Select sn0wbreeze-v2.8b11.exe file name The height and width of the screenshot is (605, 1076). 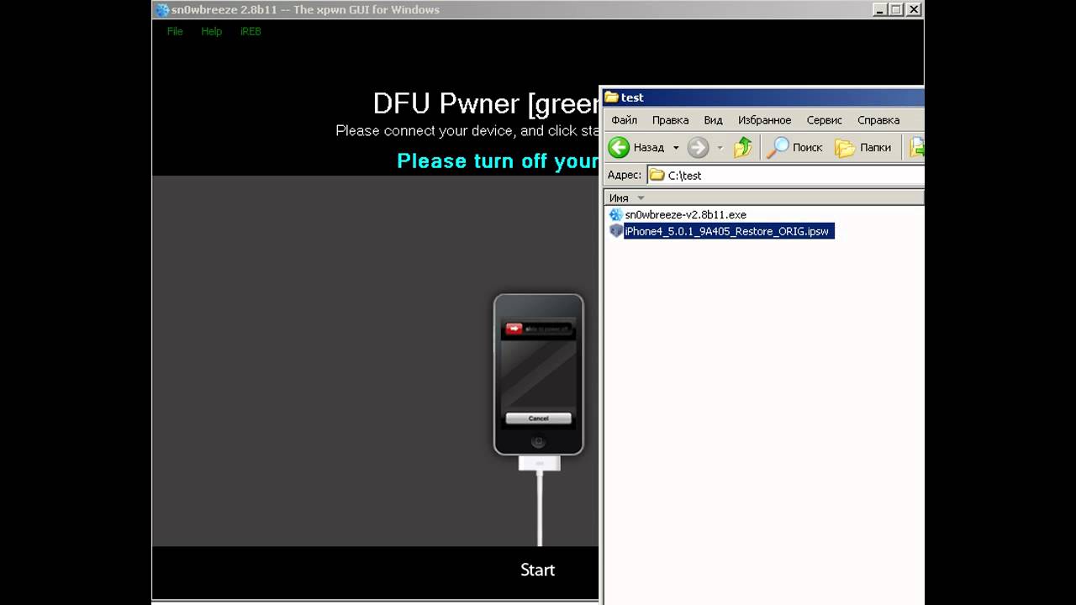(x=685, y=215)
